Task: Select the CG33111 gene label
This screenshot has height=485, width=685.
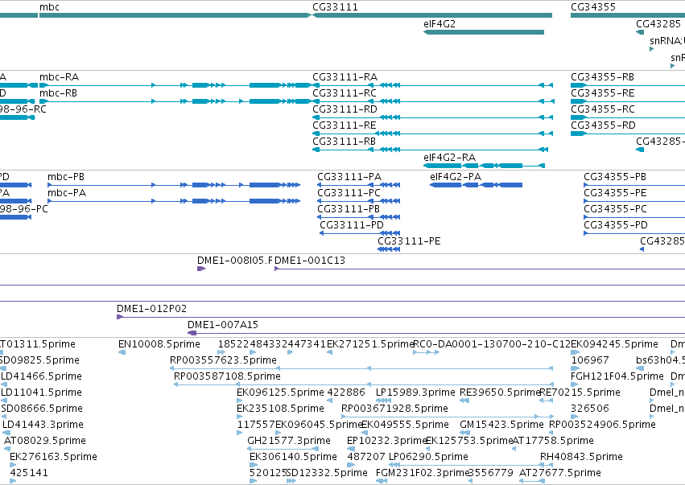Action: pyautogui.click(x=335, y=7)
